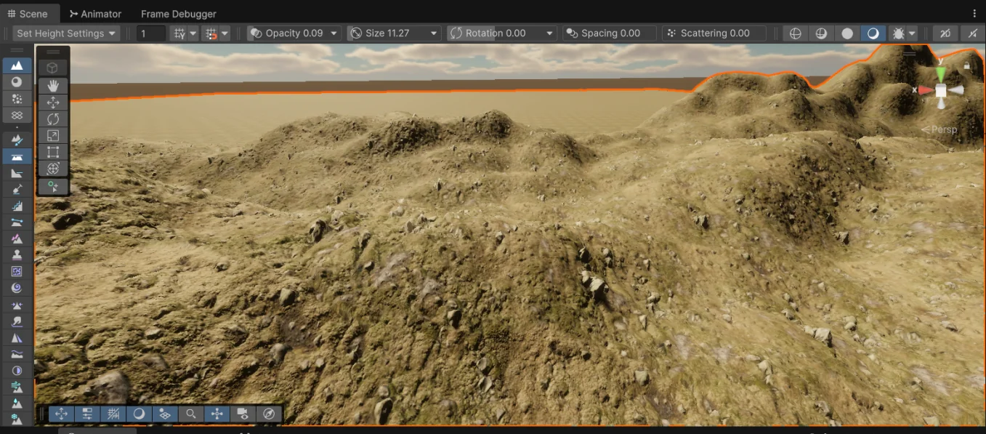This screenshot has height=434, width=986.
Task: Switch to the Frame Debugger tab
Action: tap(179, 14)
